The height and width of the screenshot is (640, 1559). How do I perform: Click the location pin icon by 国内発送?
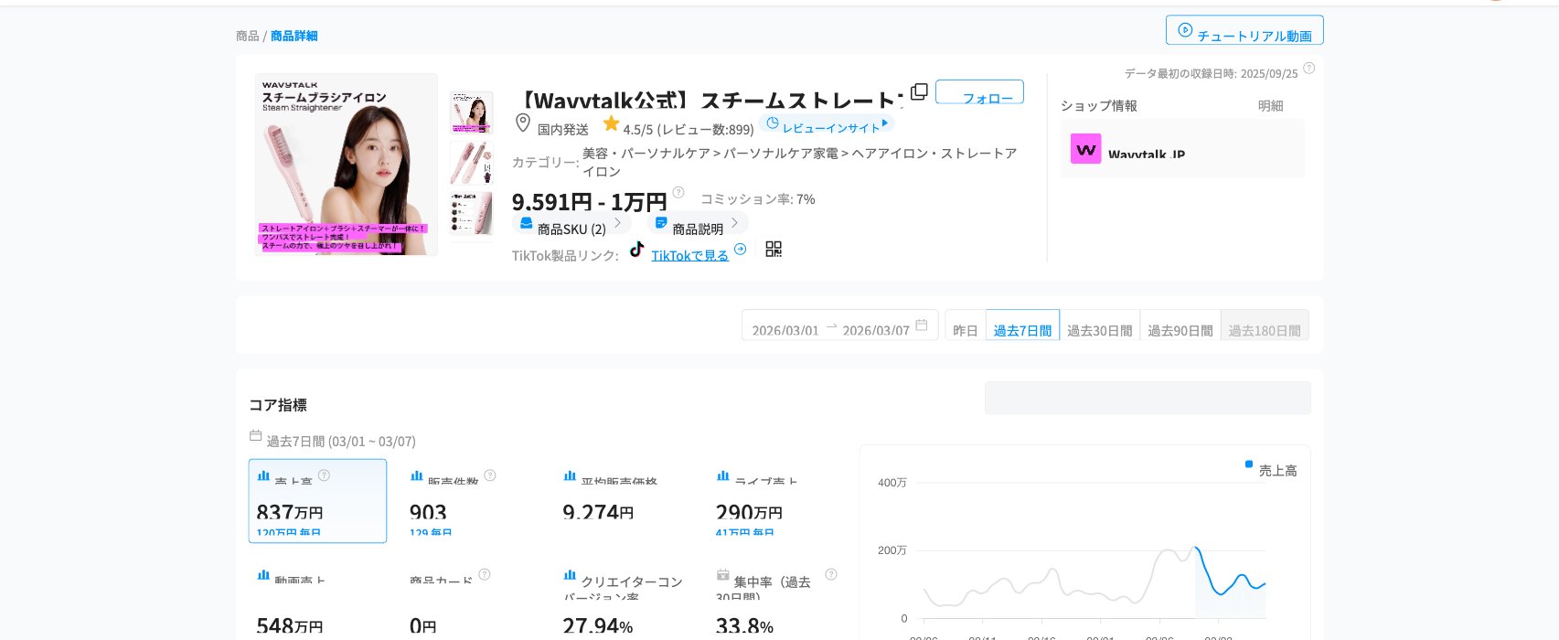click(523, 123)
